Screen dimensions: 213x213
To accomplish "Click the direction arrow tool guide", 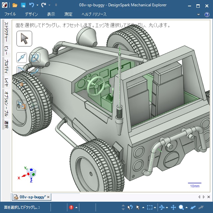I will [22, 58].
